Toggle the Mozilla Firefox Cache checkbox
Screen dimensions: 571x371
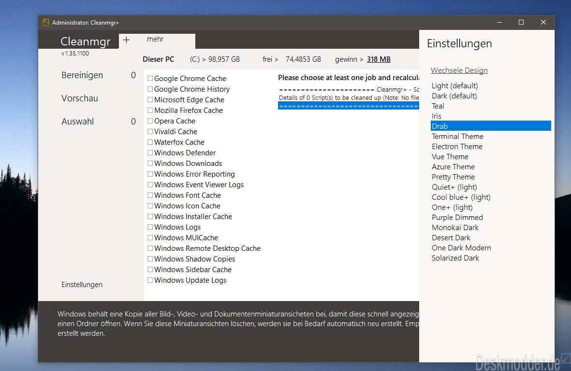click(x=150, y=110)
